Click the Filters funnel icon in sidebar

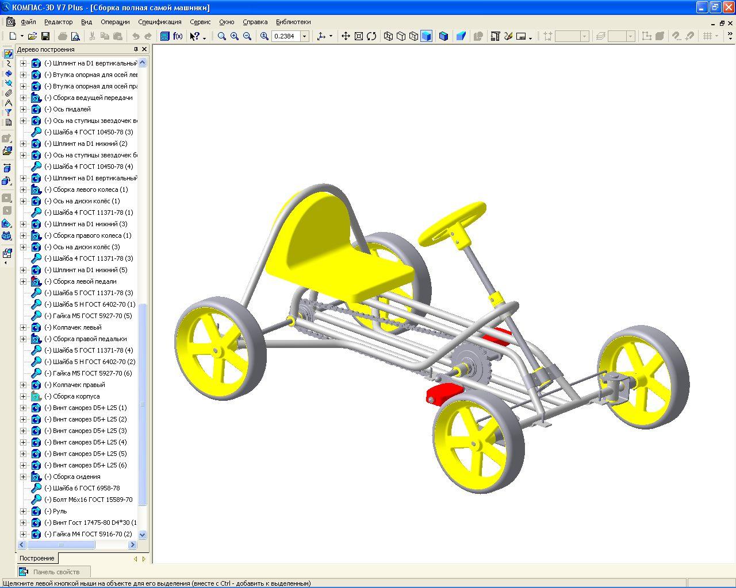tap(8, 113)
